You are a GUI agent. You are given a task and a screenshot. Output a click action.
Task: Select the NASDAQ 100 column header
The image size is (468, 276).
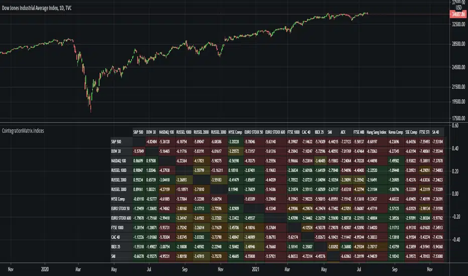(x=166, y=132)
